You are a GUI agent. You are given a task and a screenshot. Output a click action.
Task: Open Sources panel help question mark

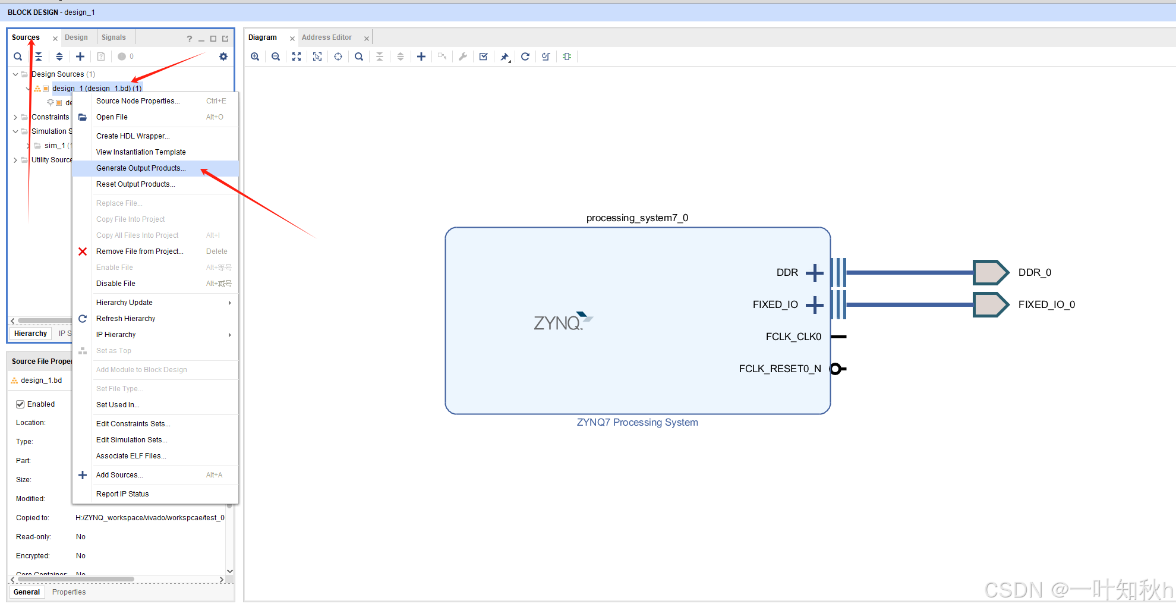190,39
